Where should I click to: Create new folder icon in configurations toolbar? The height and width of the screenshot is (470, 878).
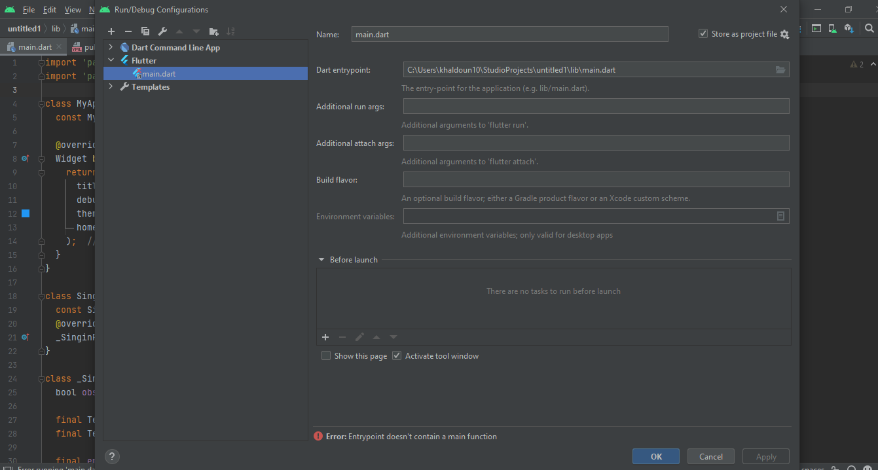click(213, 31)
